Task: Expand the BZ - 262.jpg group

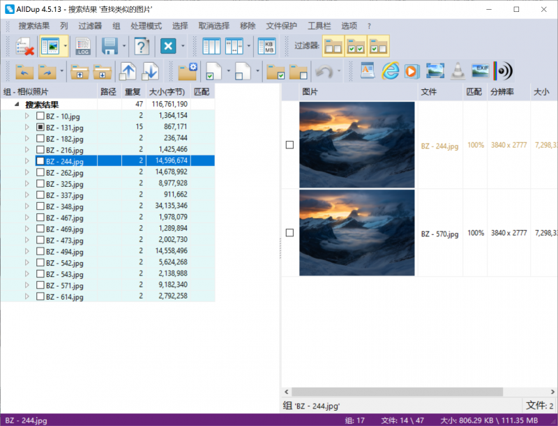Action: [x=27, y=172]
